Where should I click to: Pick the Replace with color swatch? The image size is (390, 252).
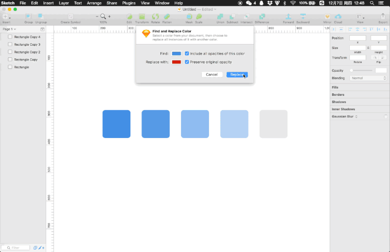click(177, 62)
